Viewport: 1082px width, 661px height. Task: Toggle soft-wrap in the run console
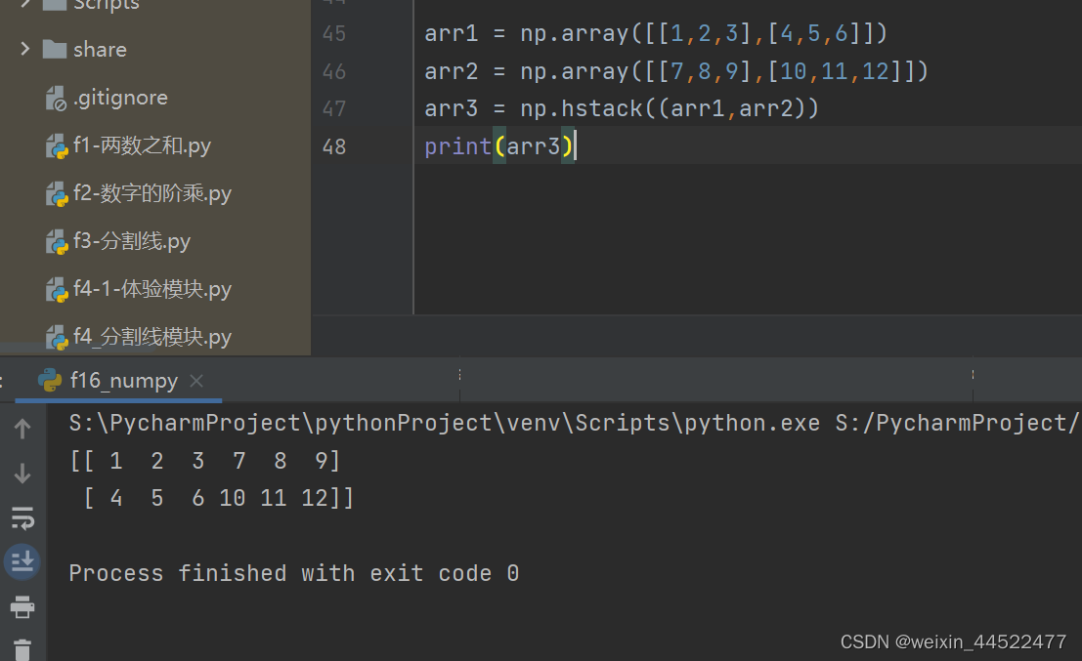click(x=22, y=518)
